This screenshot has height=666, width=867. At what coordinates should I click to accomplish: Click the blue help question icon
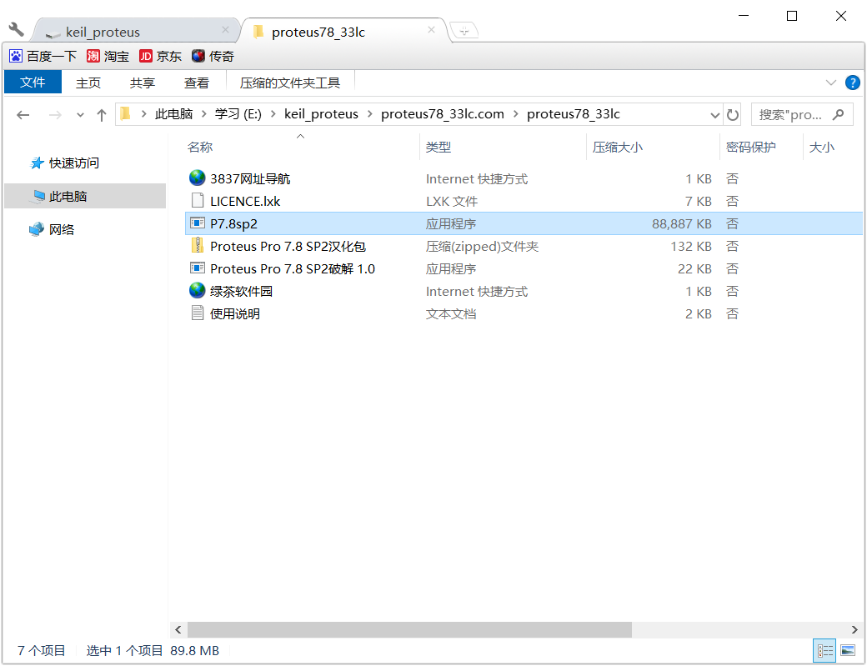[852, 83]
